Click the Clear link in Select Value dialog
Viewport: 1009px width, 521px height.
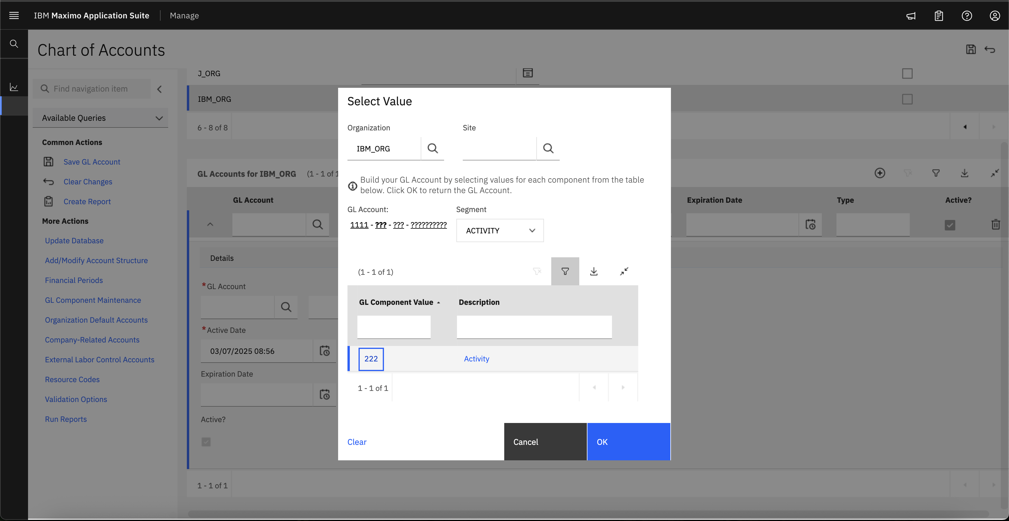click(357, 442)
